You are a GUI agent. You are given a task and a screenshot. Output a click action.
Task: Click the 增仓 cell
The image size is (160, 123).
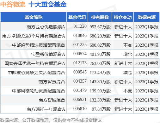(128, 54)
